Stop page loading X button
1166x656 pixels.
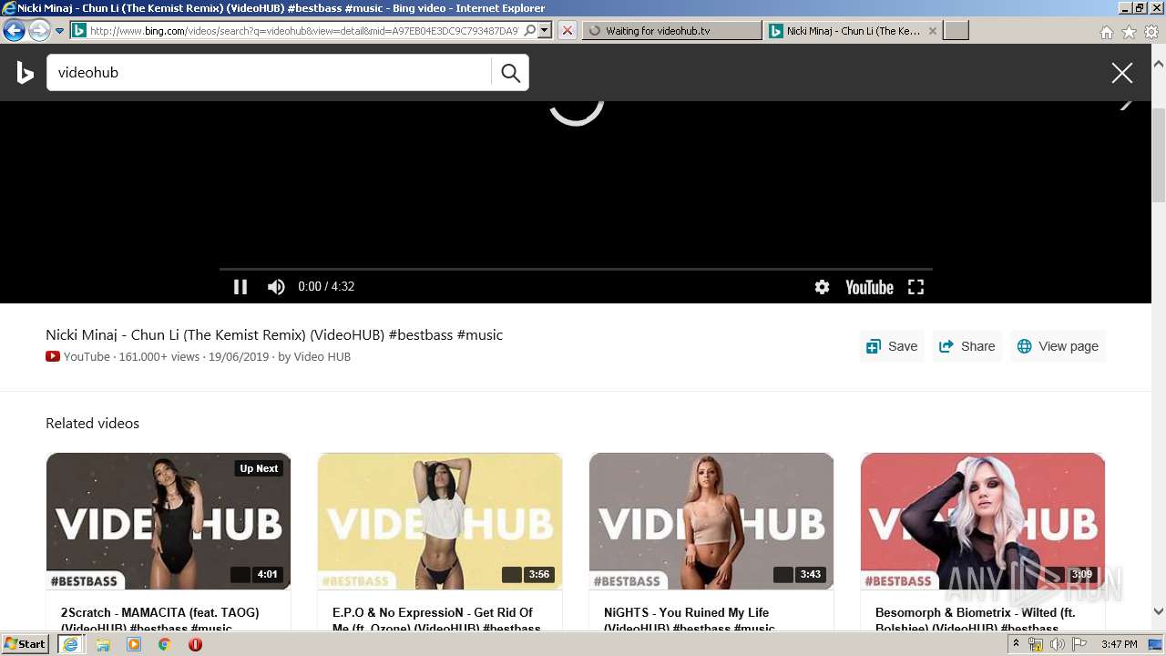coord(567,30)
